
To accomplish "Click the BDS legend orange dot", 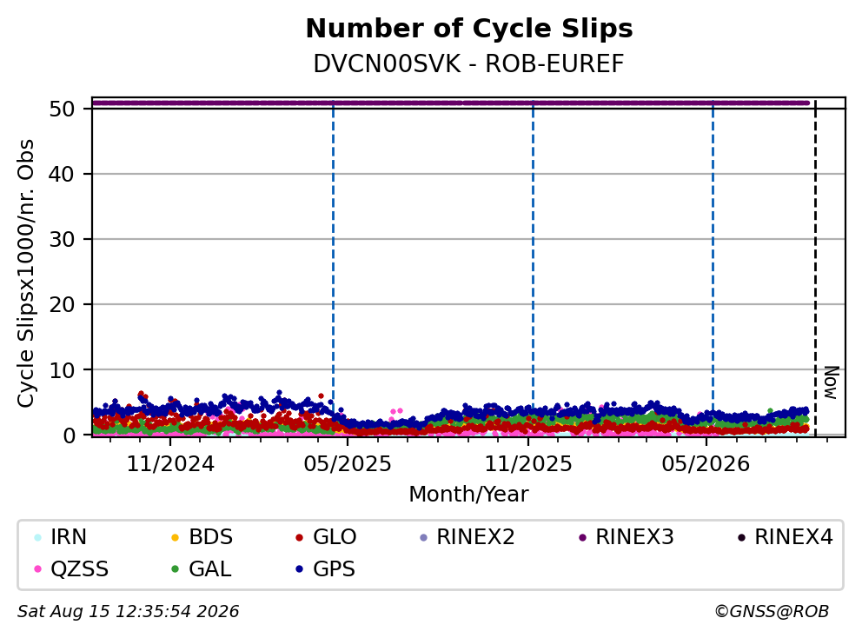I will (176, 537).
